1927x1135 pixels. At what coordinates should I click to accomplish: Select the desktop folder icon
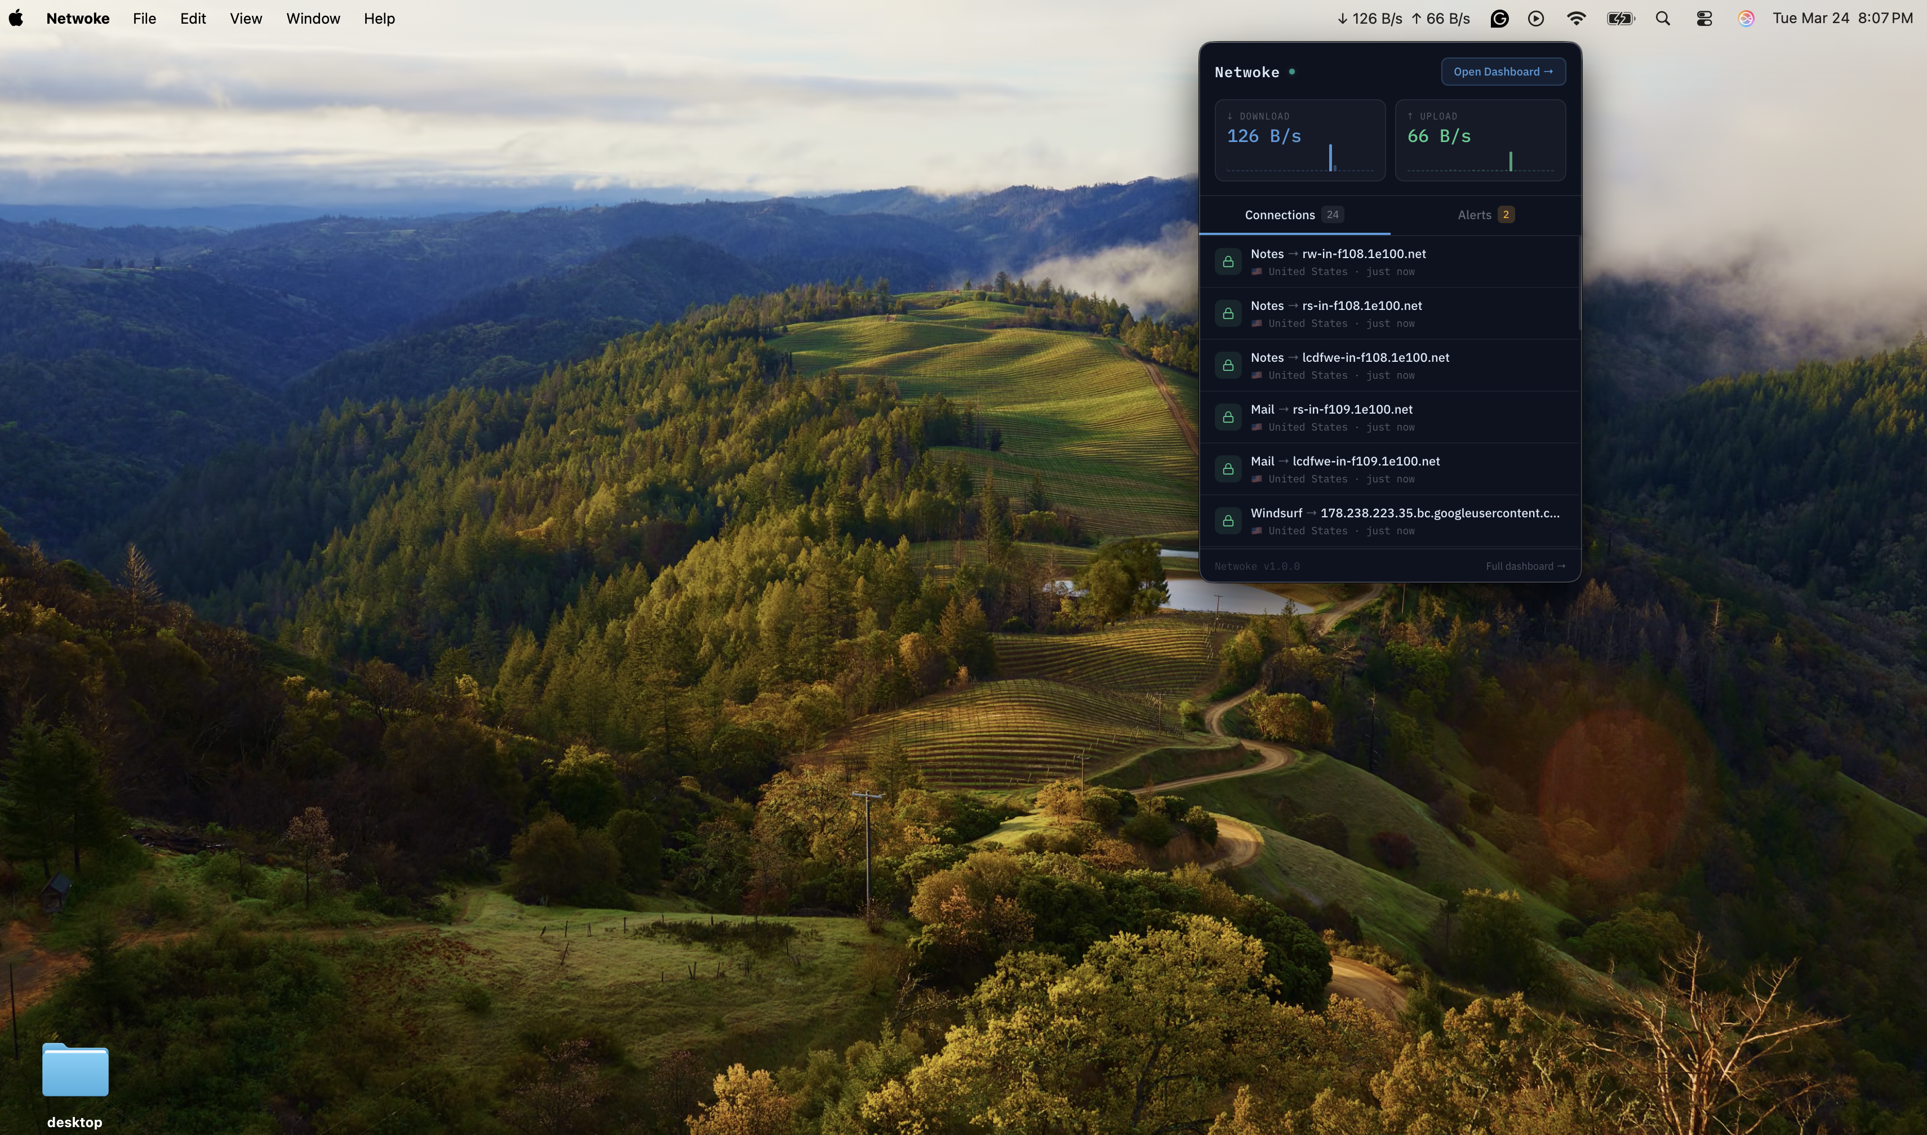(x=75, y=1071)
